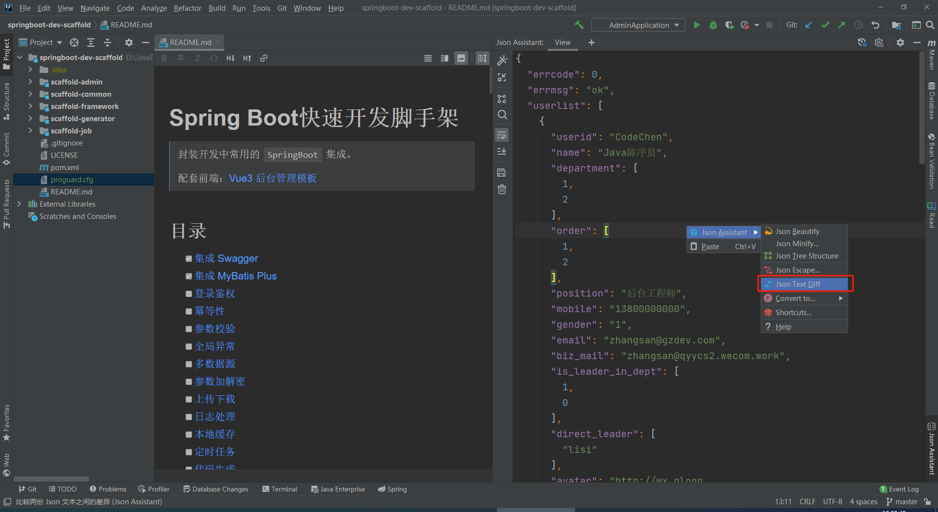Open the Vue3 后台管理模板 link
The width and height of the screenshot is (938, 512).
273,178
